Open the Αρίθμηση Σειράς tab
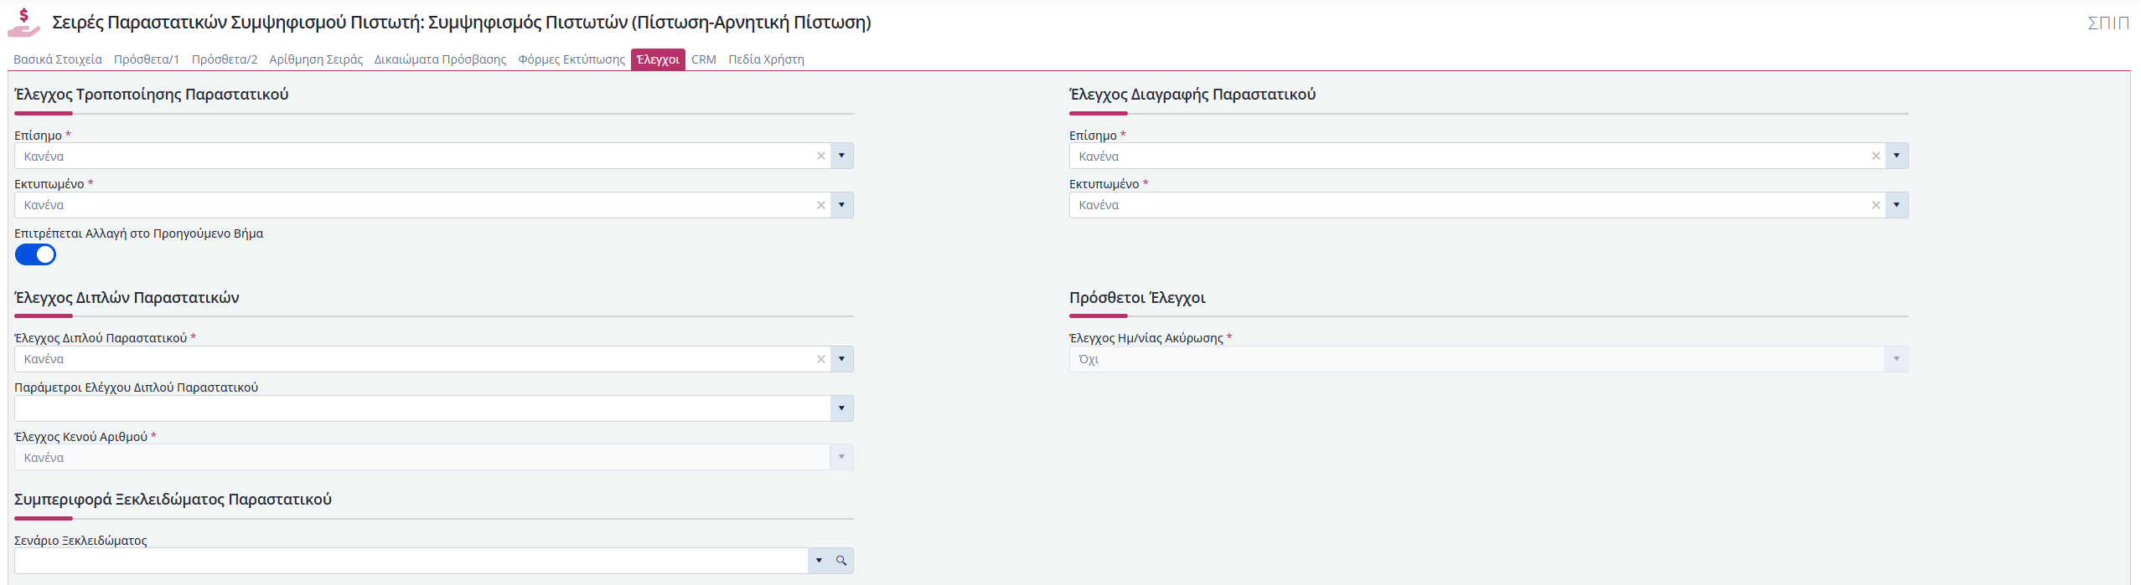Screen dimensions: 2141x585 [x=316, y=59]
